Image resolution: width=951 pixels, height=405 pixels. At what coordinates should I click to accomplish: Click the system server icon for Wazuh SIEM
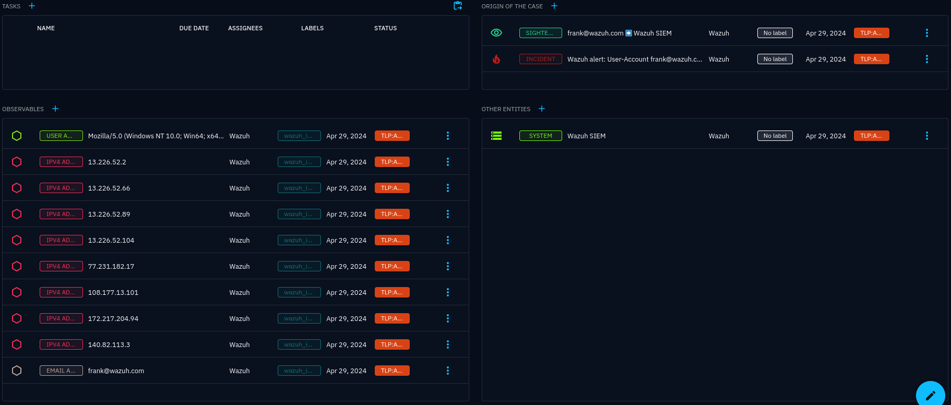point(496,136)
